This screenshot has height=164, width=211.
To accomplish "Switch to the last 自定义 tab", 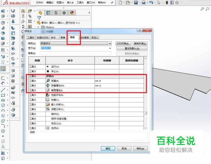I will [x=95, y=38].
